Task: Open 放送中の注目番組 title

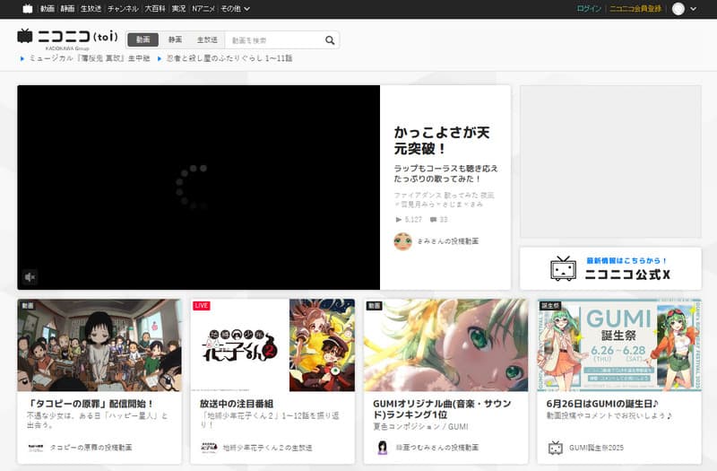Action: pyautogui.click(x=237, y=404)
